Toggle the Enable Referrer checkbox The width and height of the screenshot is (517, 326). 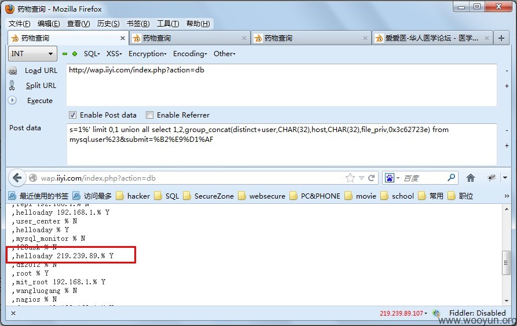[x=150, y=115]
